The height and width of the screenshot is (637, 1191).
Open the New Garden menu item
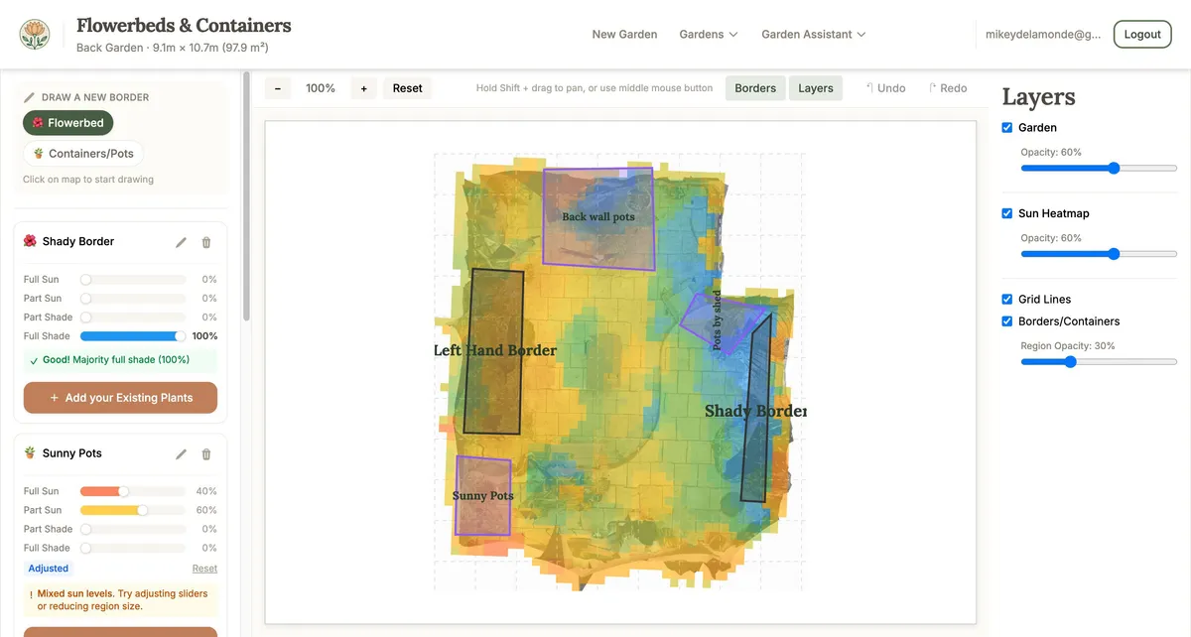click(x=624, y=34)
